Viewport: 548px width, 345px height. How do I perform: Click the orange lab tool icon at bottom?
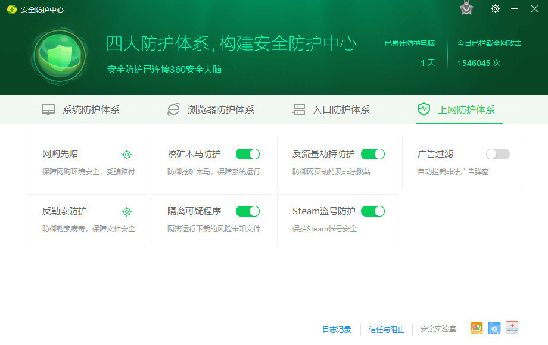pos(476,328)
